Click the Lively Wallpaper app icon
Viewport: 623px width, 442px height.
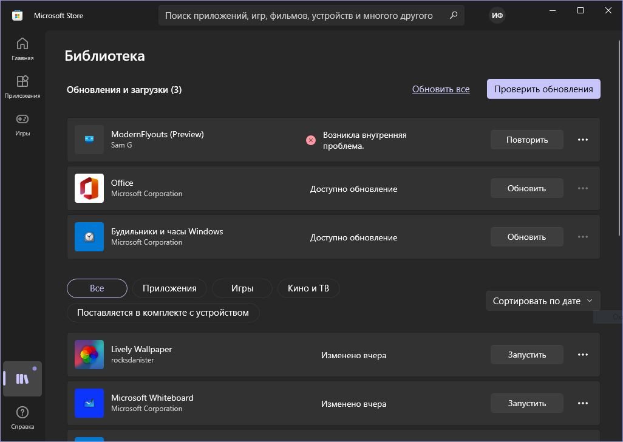[x=89, y=355]
